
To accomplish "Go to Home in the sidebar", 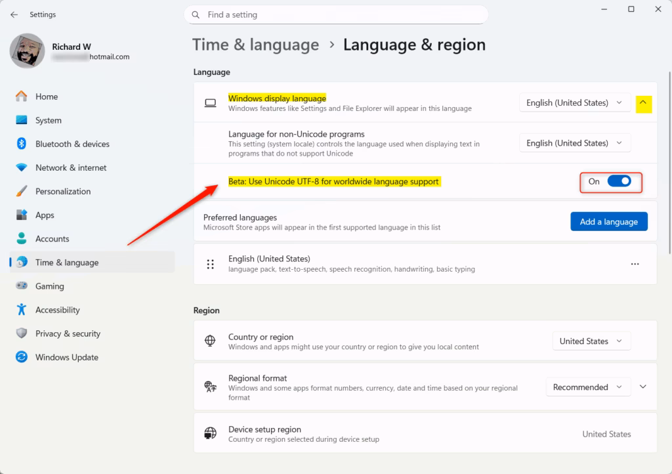I will point(92,97).
